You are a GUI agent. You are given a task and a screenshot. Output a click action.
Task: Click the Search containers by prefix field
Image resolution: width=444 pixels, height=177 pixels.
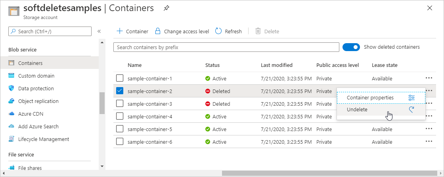point(226,47)
